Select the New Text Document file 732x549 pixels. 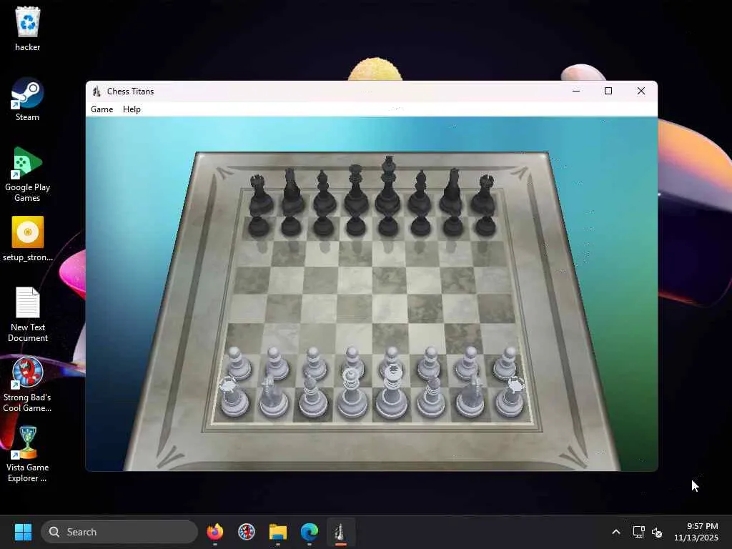(x=28, y=315)
